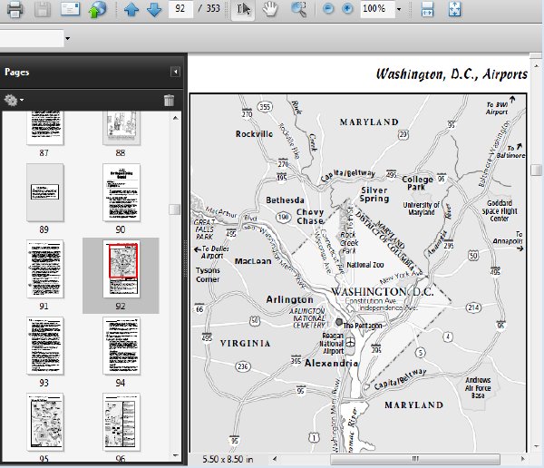Click the Alexandria label on the map
544x468 pixels.
pos(331,363)
